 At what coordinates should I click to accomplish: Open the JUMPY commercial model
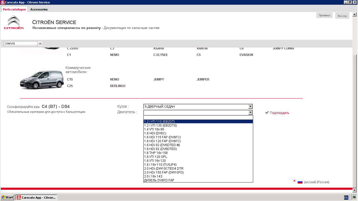[159, 79]
